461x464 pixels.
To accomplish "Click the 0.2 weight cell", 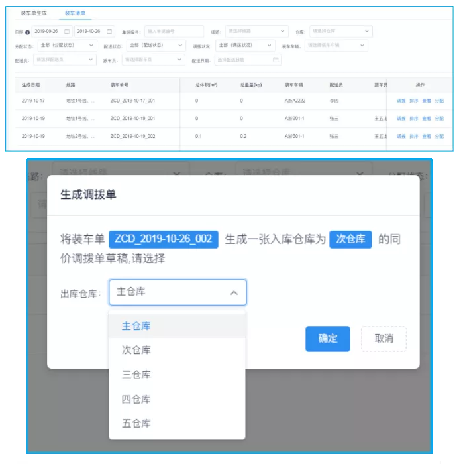I will [x=243, y=136].
